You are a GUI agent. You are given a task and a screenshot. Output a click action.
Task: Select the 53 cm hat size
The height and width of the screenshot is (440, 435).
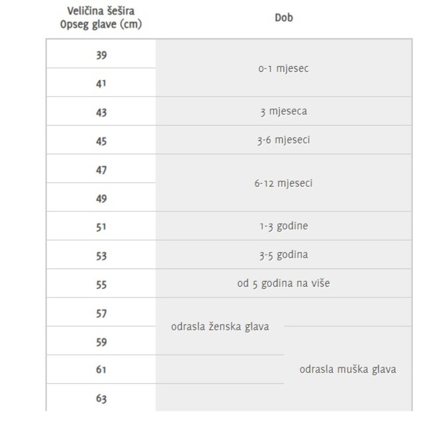(x=101, y=256)
